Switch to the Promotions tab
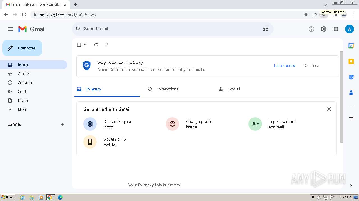 (178, 89)
